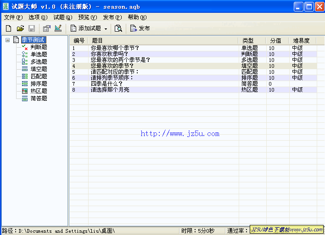
Task: Open the properties icon in the toolbar
Action: tap(46, 28)
